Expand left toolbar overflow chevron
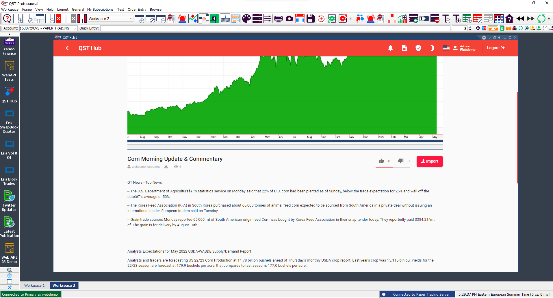553x298 pixels. click(x=350, y=19)
